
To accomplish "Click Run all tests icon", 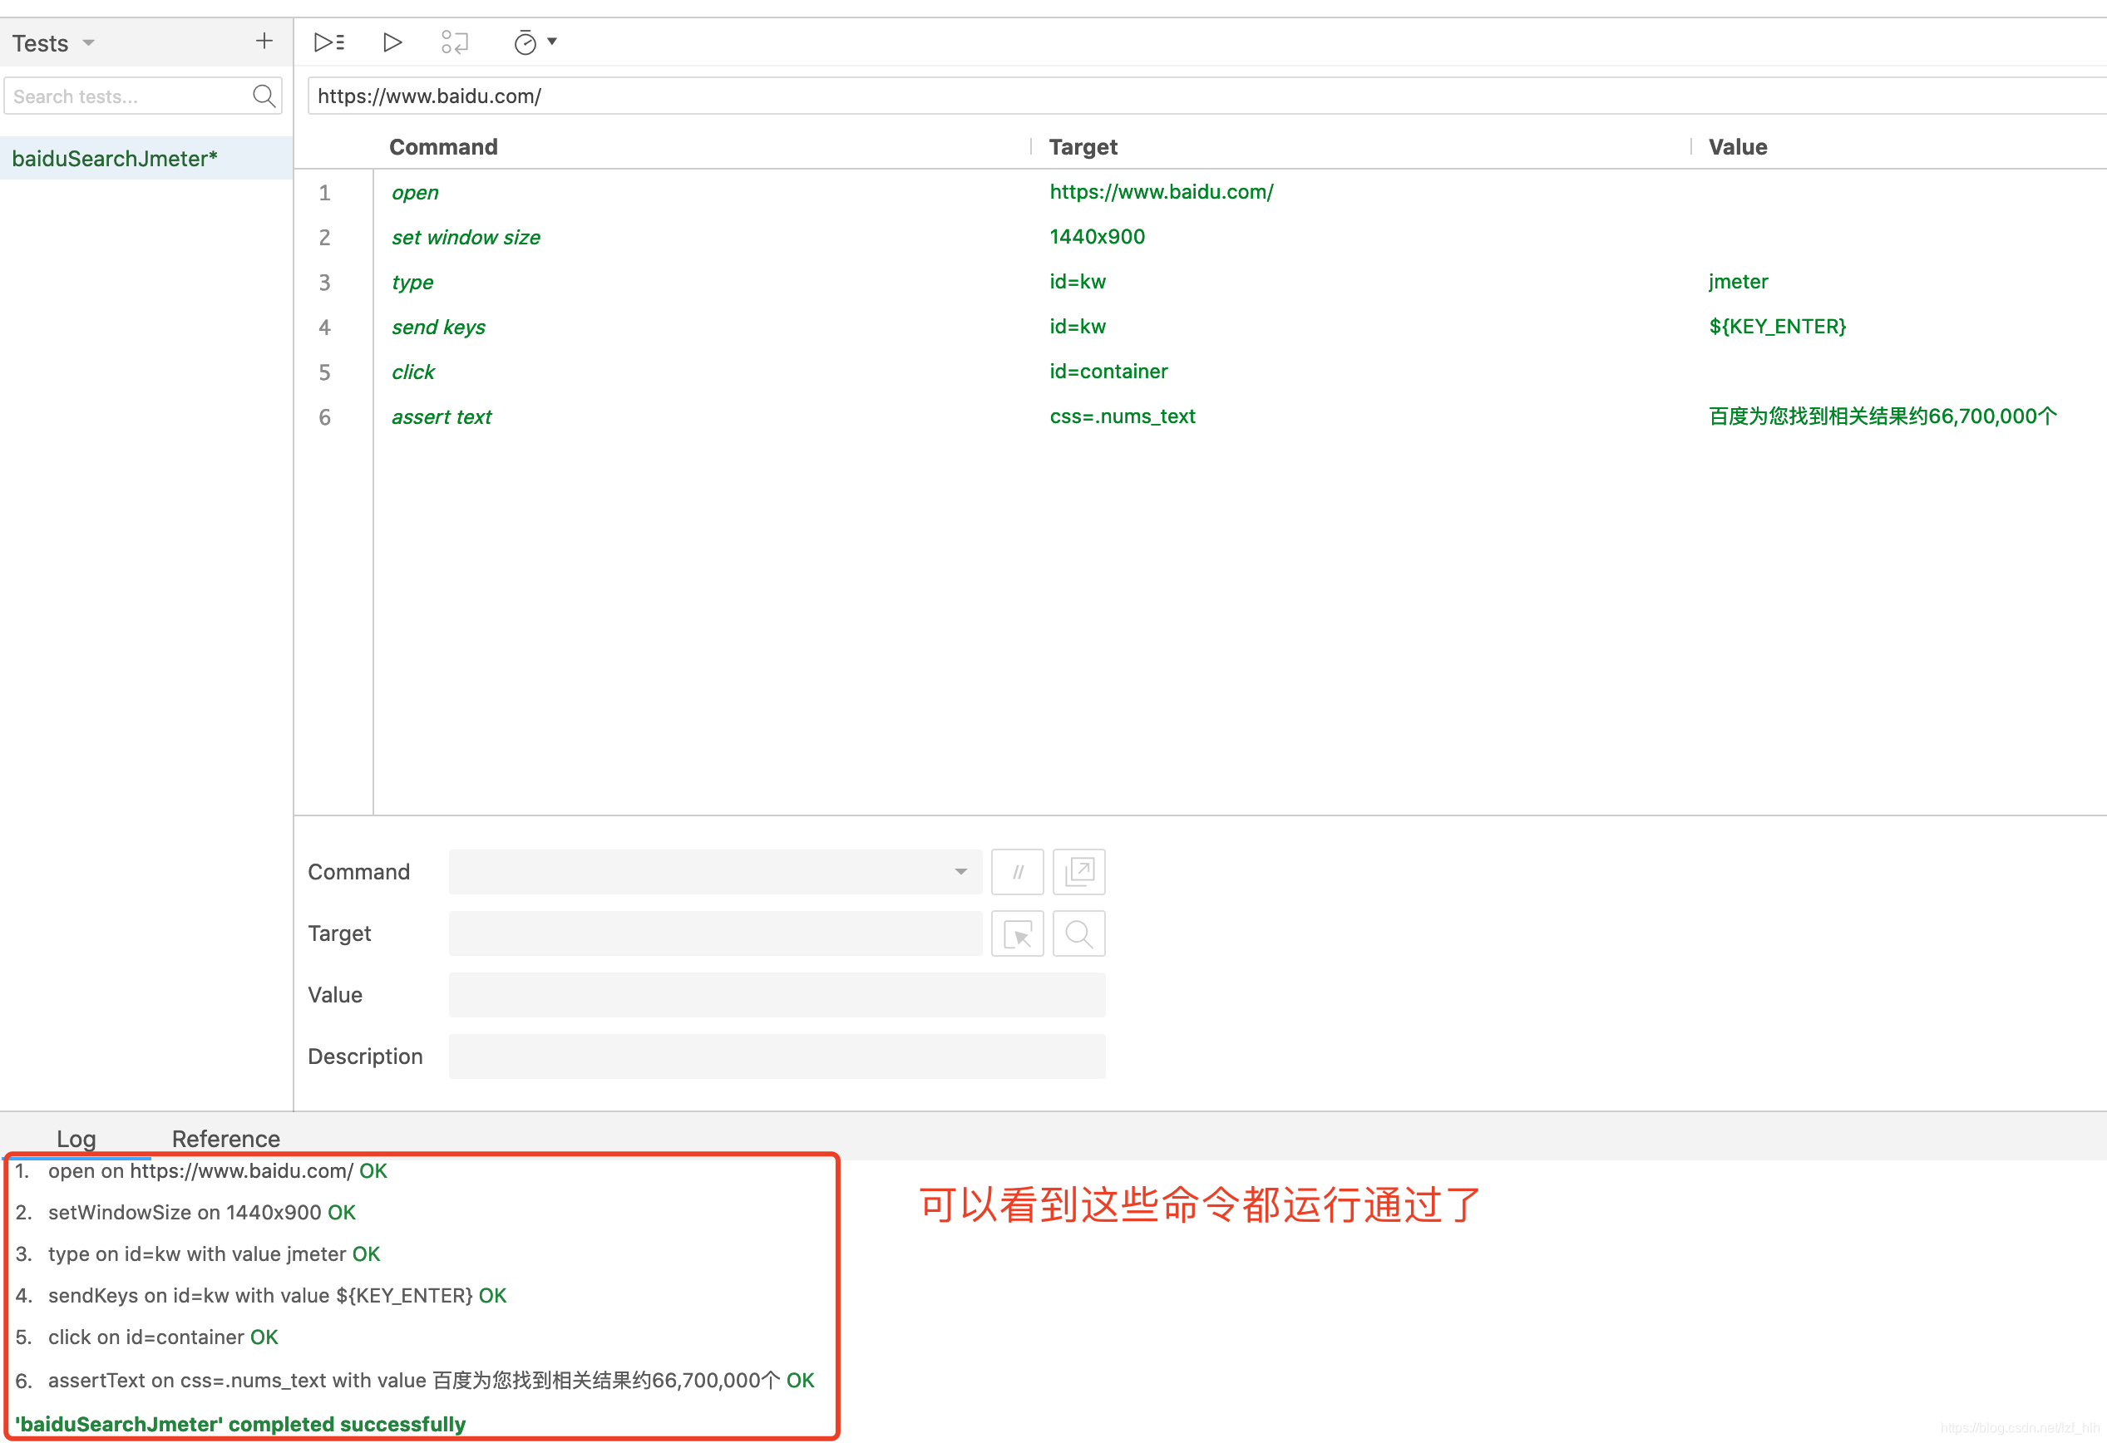I will click(329, 42).
